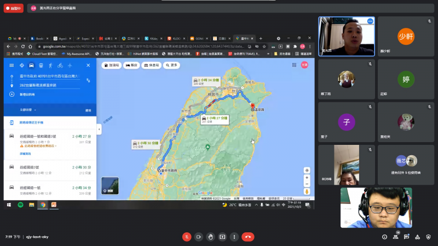Viewport: 438px width, 246px height.
Task: Choose the walking travel mode icon
Action: click(x=51, y=66)
